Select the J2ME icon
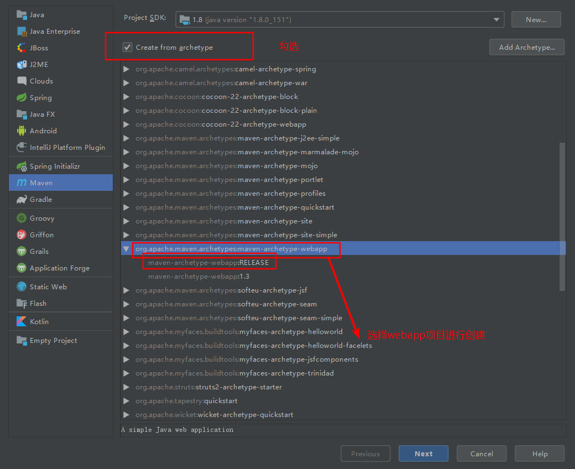 click(22, 65)
